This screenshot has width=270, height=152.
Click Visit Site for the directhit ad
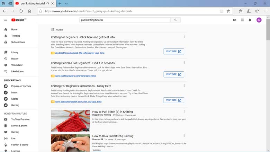(174, 51)
